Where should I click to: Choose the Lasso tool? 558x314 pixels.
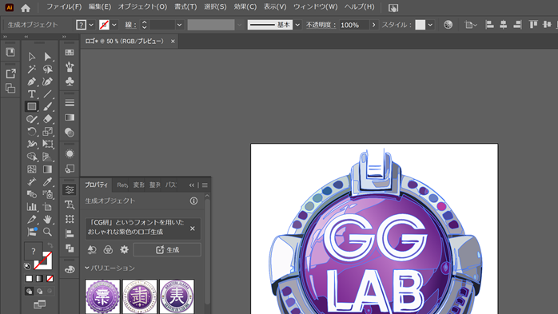click(x=47, y=69)
